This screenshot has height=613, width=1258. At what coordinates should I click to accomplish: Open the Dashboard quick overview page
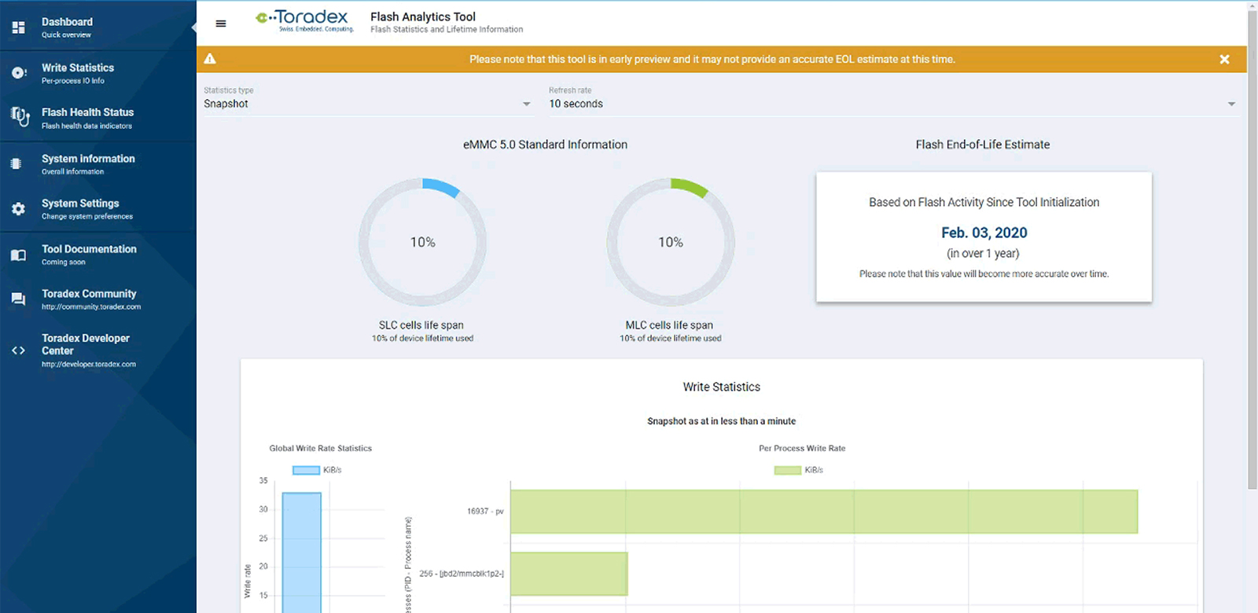[98, 28]
